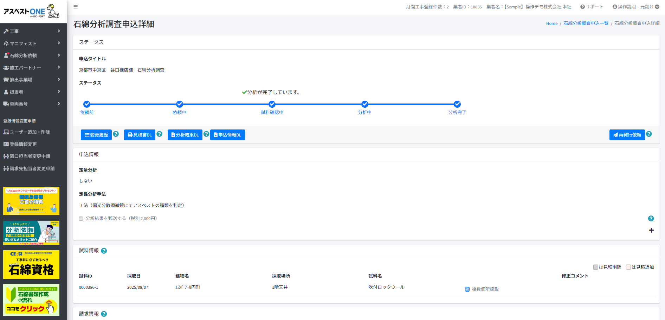Expand the 工事 sidebar menu
This screenshot has width=665, height=320.
(32, 31)
